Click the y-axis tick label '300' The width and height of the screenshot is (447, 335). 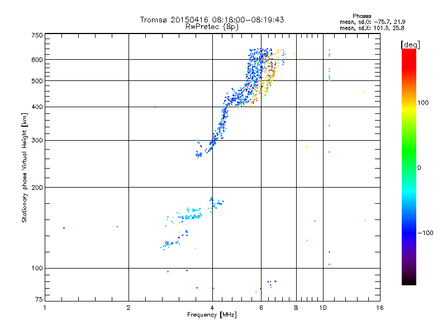tap(37, 141)
